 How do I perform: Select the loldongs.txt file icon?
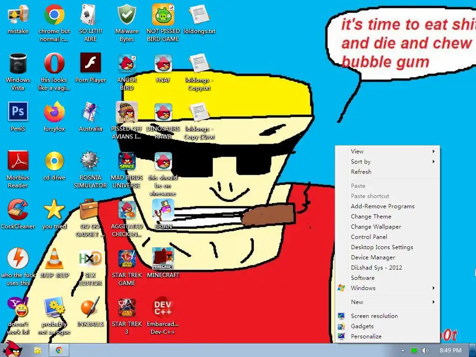pos(199,14)
